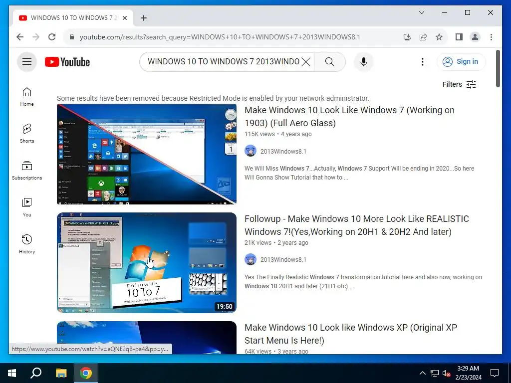Open the YouTube hamburger guide menu

[x=27, y=61]
